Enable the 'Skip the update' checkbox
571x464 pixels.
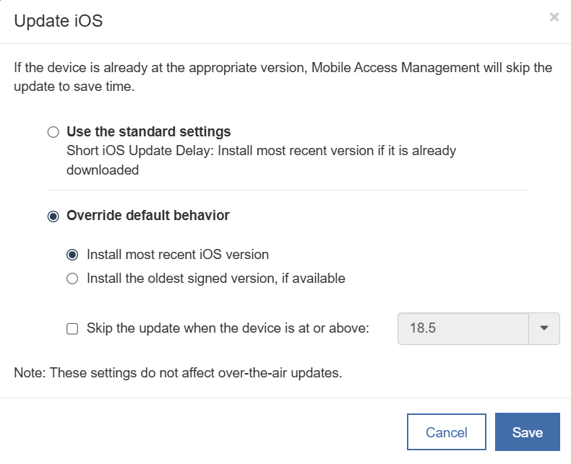[x=72, y=329]
